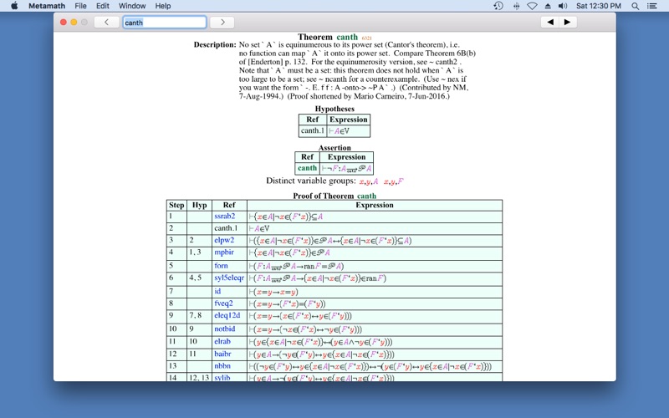
Task: Open the Window menu
Action: [132, 6]
